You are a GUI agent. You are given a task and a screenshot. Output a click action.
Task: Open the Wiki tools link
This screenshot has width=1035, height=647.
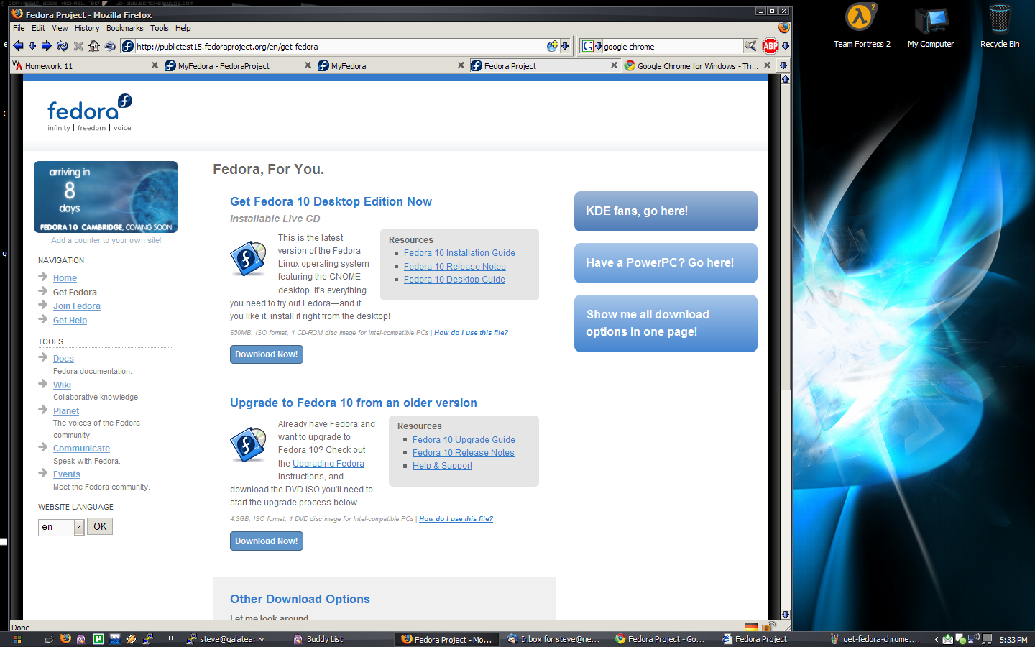[x=62, y=385]
